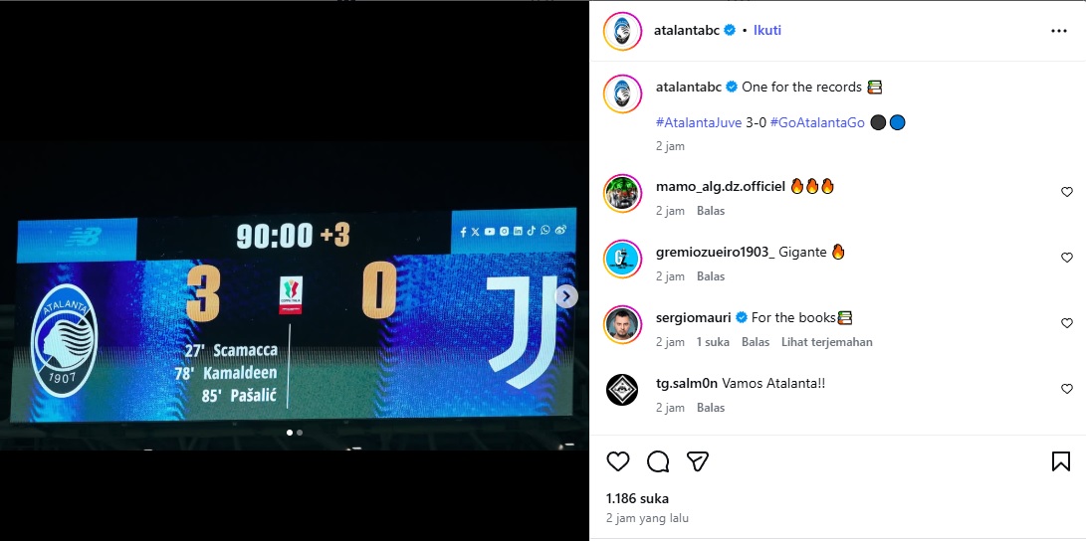The height and width of the screenshot is (541, 1086).
Task: Like mamo_alg.dz.officiel's comment
Action: [1067, 192]
